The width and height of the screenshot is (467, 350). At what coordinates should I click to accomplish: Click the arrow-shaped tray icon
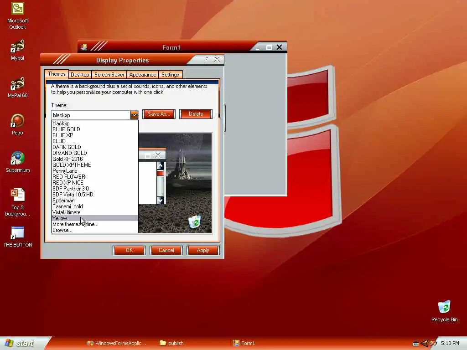pos(425,344)
